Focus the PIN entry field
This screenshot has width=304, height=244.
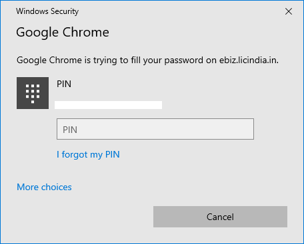(x=155, y=129)
